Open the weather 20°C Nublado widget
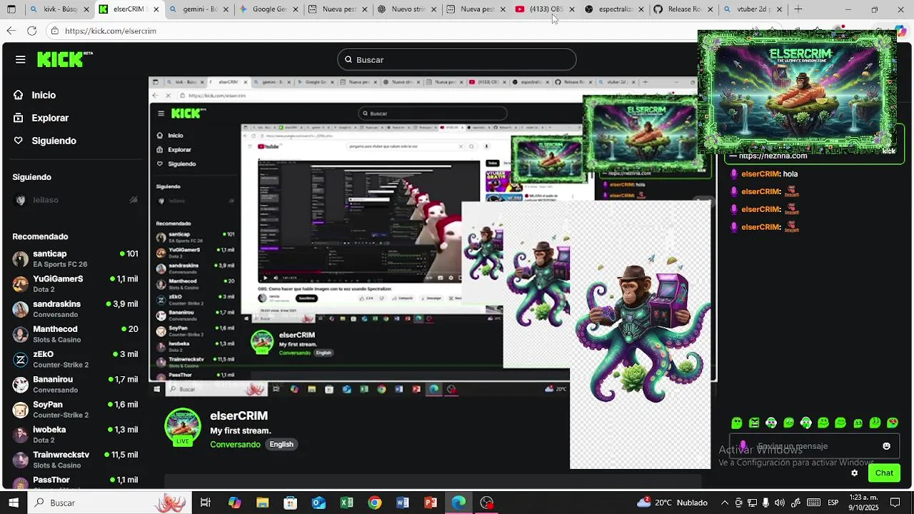The width and height of the screenshot is (914, 514). [672, 503]
